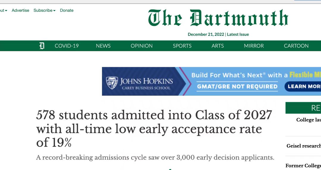
Task: Open the Advertise link
Action: [x=21, y=10]
